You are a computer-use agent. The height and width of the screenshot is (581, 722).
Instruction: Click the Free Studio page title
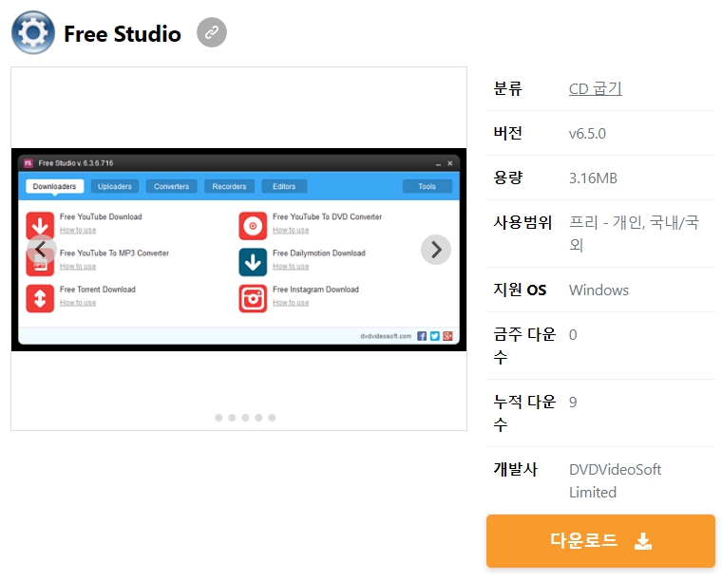(x=123, y=33)
